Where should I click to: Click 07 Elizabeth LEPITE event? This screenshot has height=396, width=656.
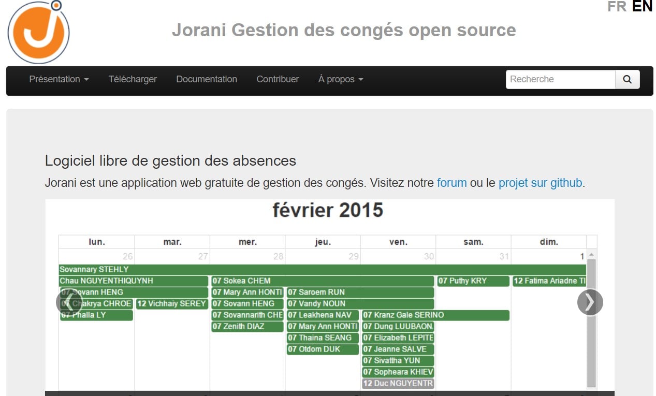pyautogui.click(x=398, y=338)
